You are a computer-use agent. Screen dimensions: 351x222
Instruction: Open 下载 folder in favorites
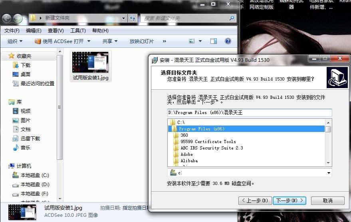pos(25,65)
